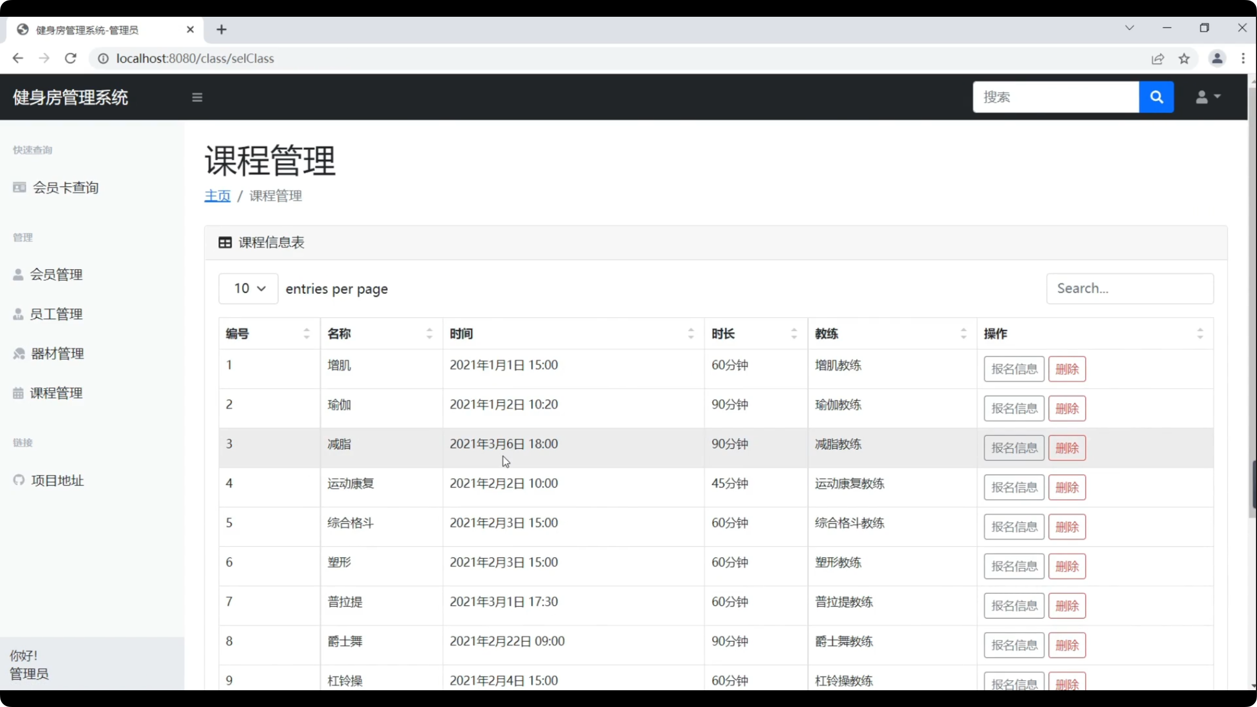The width and height of the screenshot is (1257, 707).
Task: Click the browser reload page icon
Action: pos(71,58)
